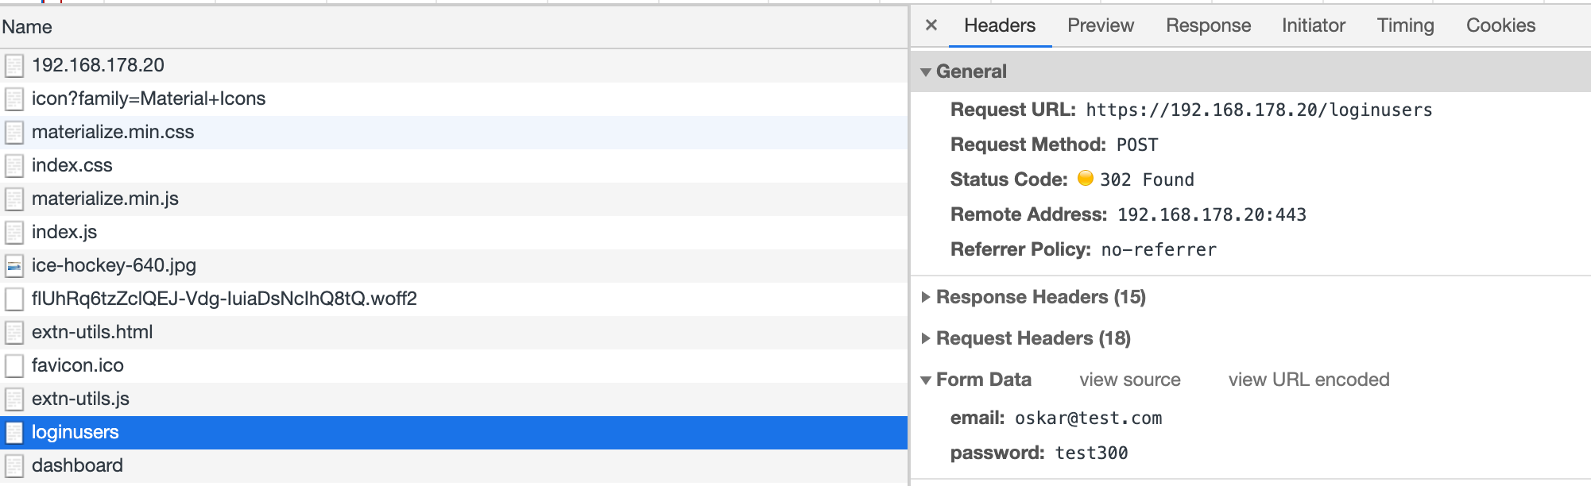Collapse the Form Data section

coord(926,380)
